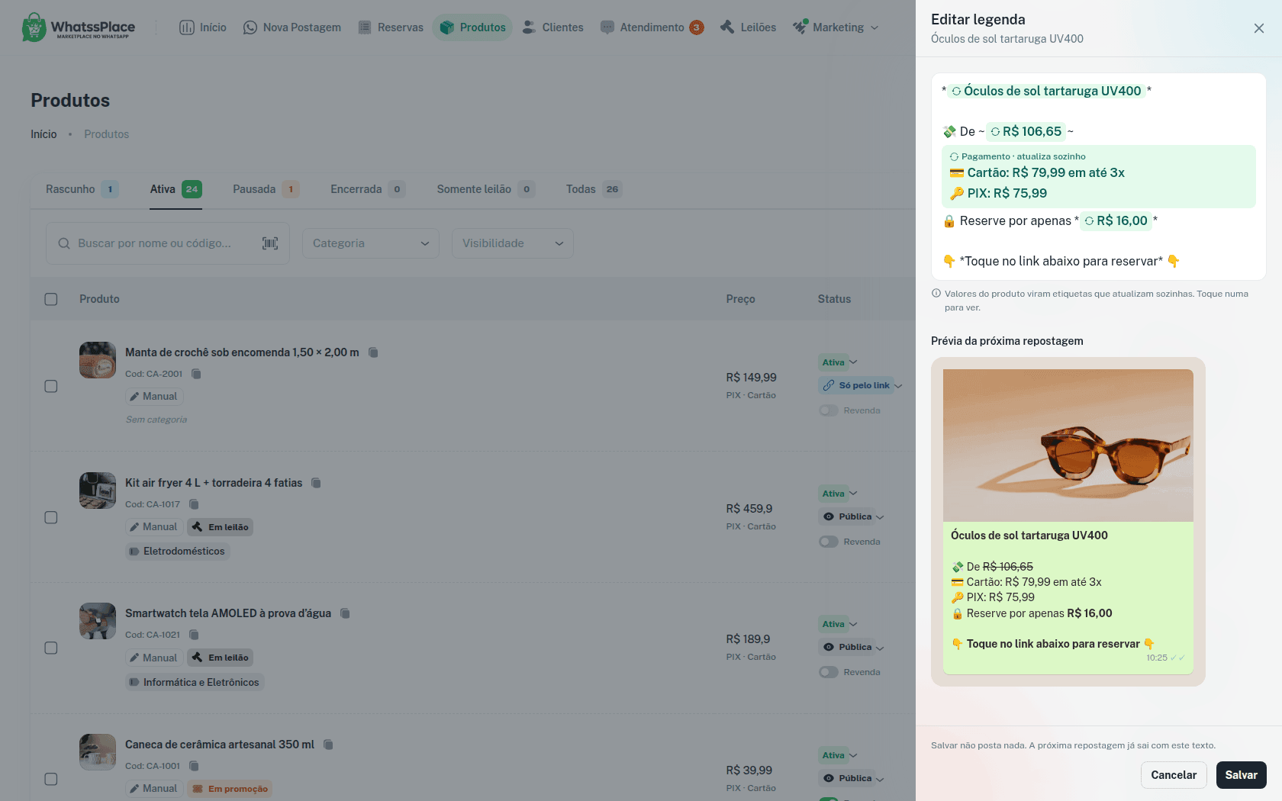This screenshot has width=1282, height=801.
Task: Toggle Revenda for Kit air fryer
Action: (x=829, y=542)
